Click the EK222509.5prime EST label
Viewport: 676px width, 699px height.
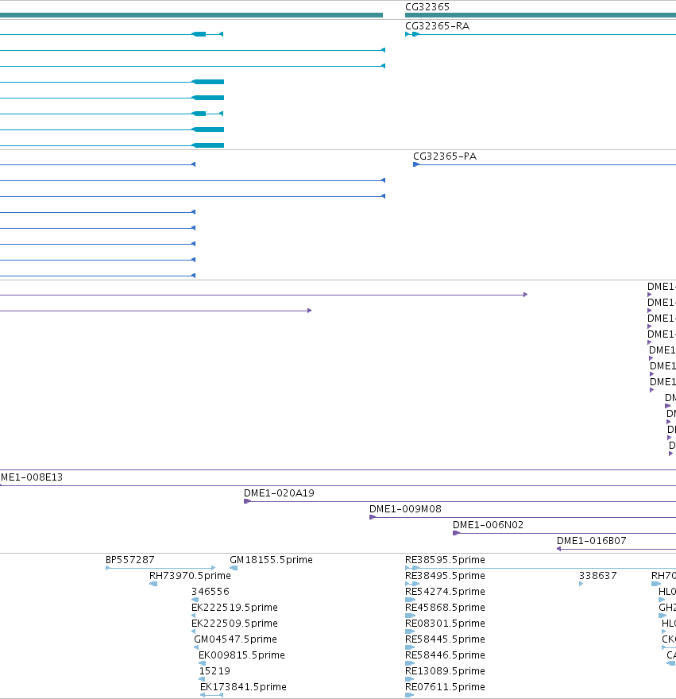[x=234, y=624]
